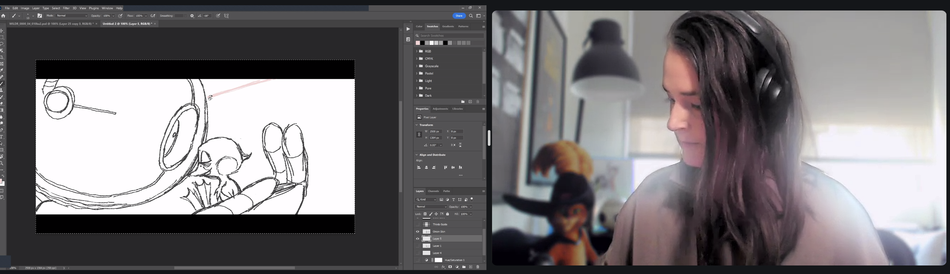Toggle visibility of Layer 1

[x=418, y=246]
